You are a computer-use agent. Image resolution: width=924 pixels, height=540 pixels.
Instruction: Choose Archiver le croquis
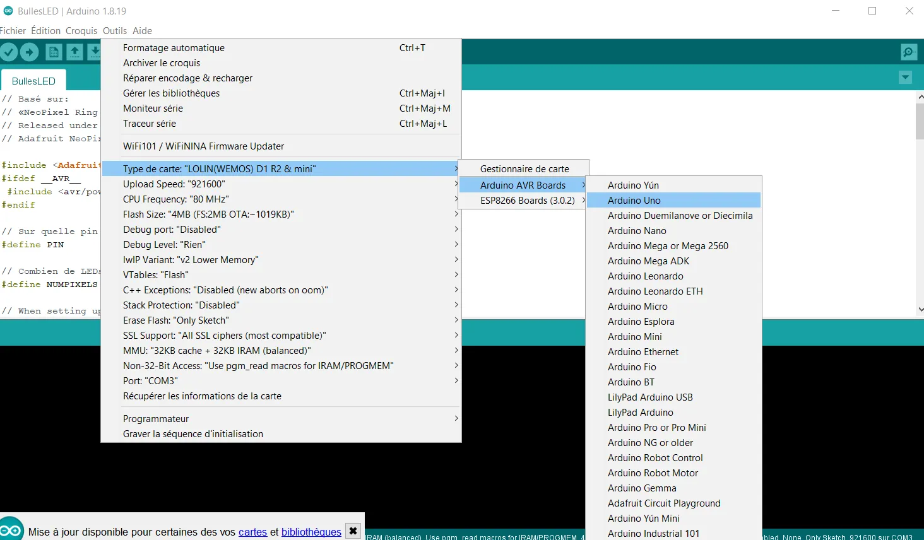pos(281,63)
